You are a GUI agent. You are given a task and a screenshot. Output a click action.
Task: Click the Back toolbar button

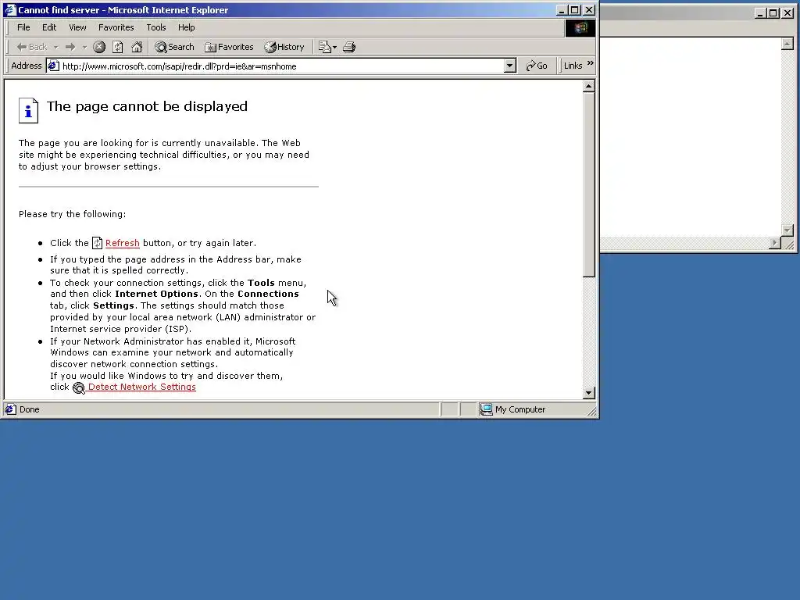pyautogui.click(x=31, y=47)
